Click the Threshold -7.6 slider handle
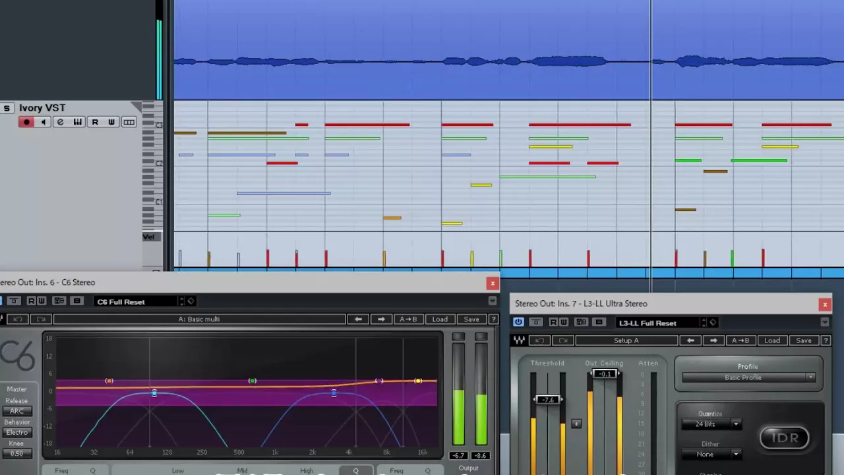The image size is (844, 475). point(548,400)
